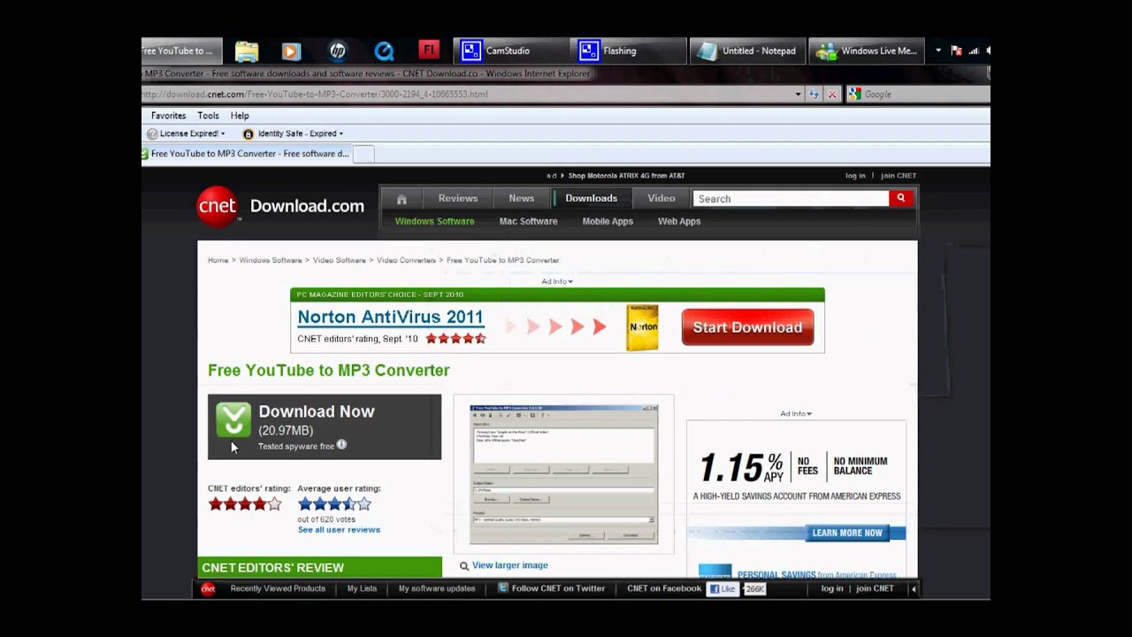Click See all user reviews link
Viewport: 1132px width, 637px height.
point(339,530)
